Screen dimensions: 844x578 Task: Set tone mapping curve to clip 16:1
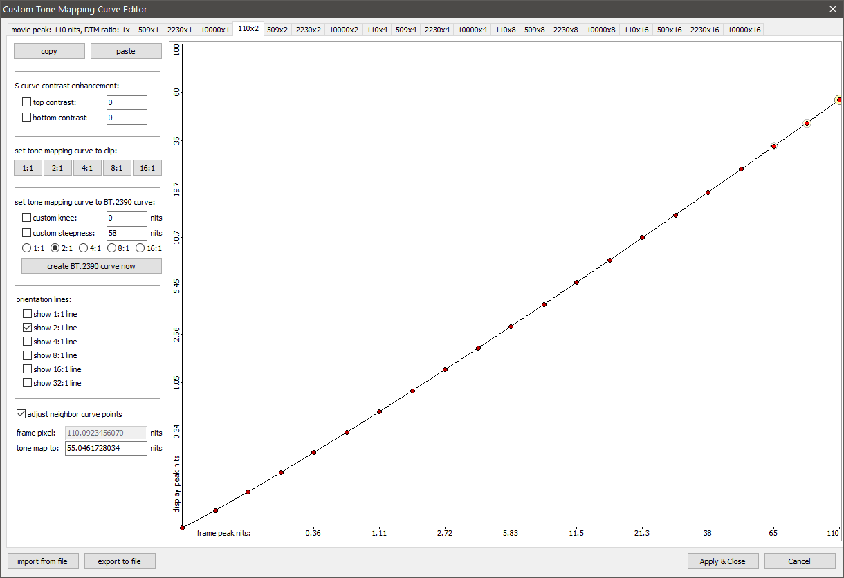pos(147,168)
